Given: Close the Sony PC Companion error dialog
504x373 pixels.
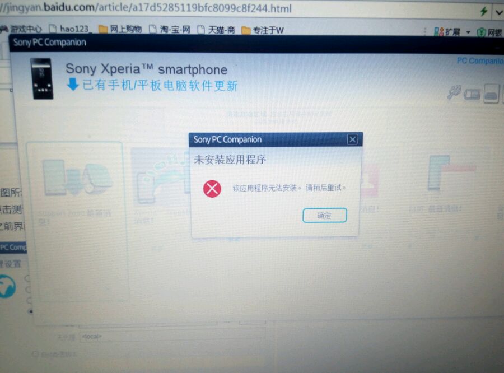Looking at the screenshot, I should pos(353,139).
